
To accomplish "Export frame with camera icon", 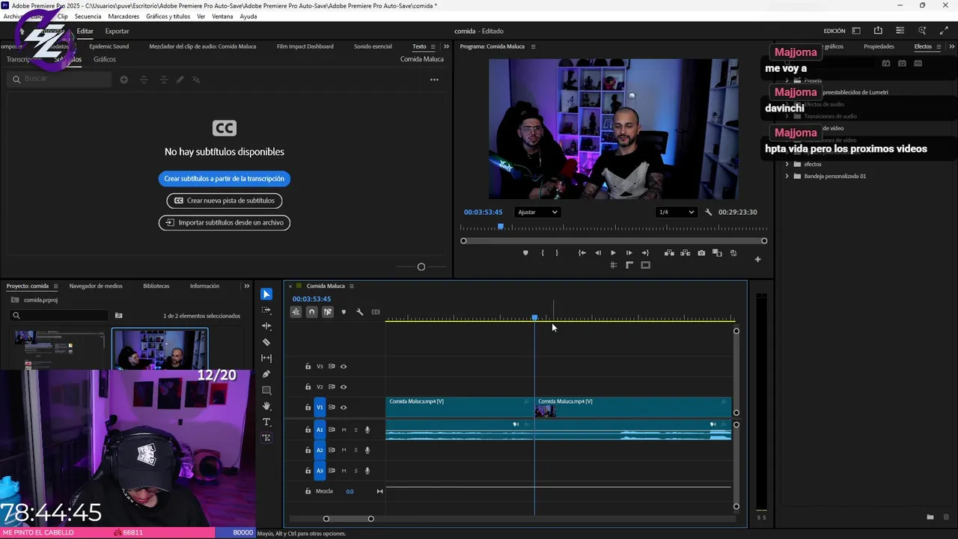I will (x=701, y=253).
